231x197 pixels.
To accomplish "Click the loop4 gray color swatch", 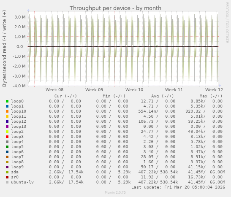I will coord(7,142).
